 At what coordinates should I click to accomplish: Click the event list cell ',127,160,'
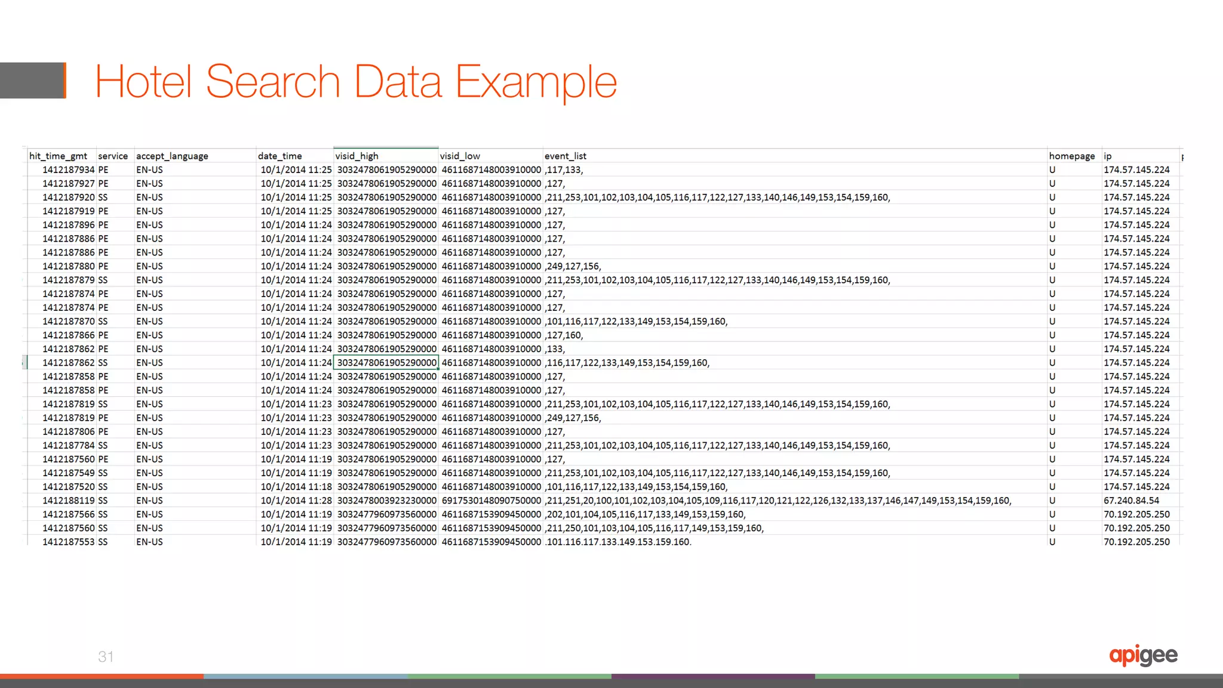(x=795, y=335)
